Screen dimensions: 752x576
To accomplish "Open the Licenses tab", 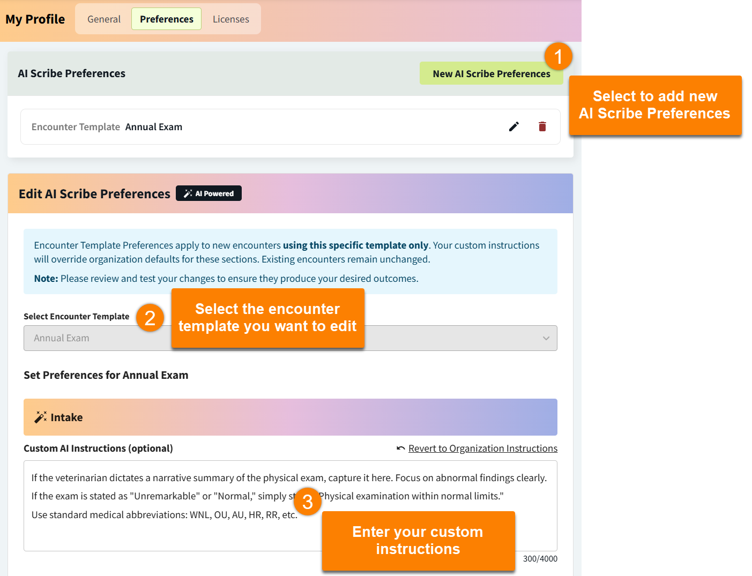I will (230, 19).
